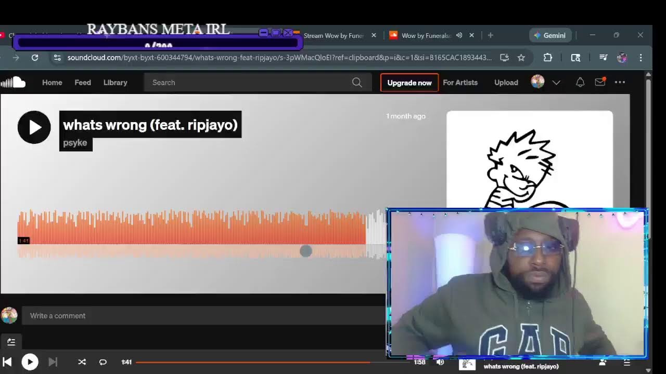Open the now-playing title in player bar
This screenshot has width=666, height=374.
pos(521,366)
